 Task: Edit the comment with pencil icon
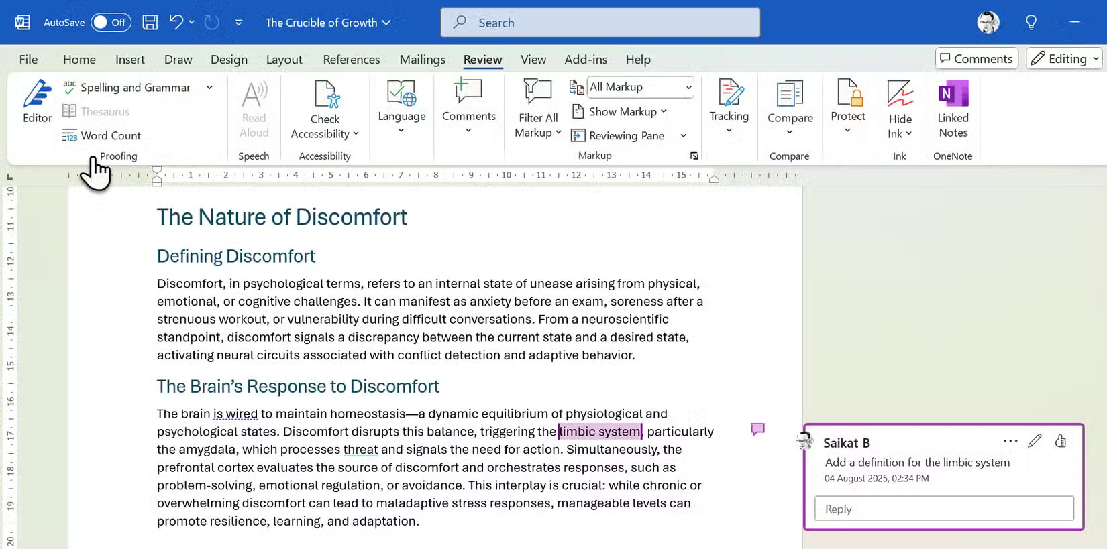1035,441
